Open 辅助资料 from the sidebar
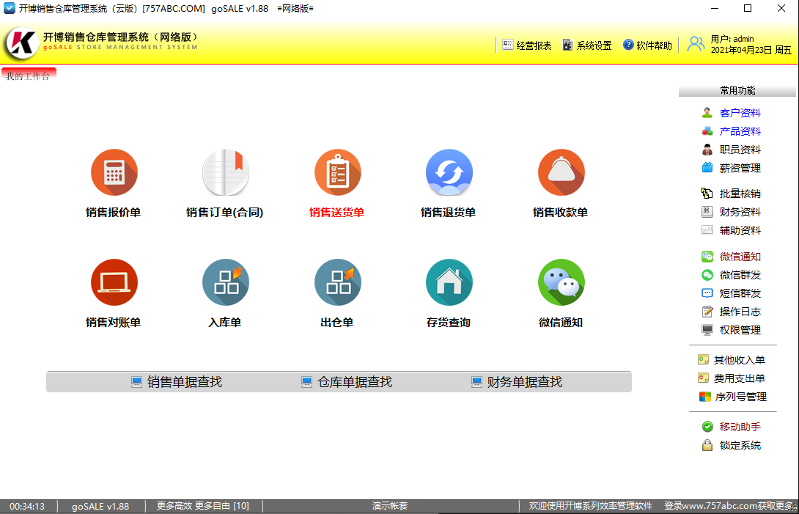Viewport: 799px width, 514px height. click(x=740, y=230)
